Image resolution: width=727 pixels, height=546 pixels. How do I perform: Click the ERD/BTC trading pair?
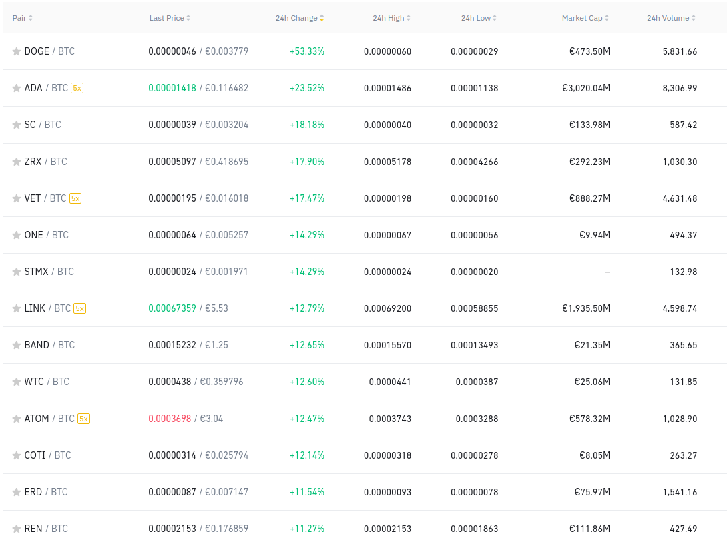tap(45, 491)
